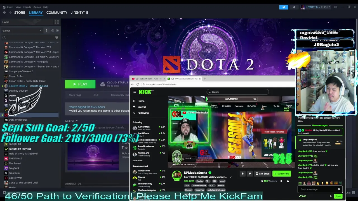Open PandaSkills recommended channel
Viewport: 358px width, 201px height.
[149, 172]
